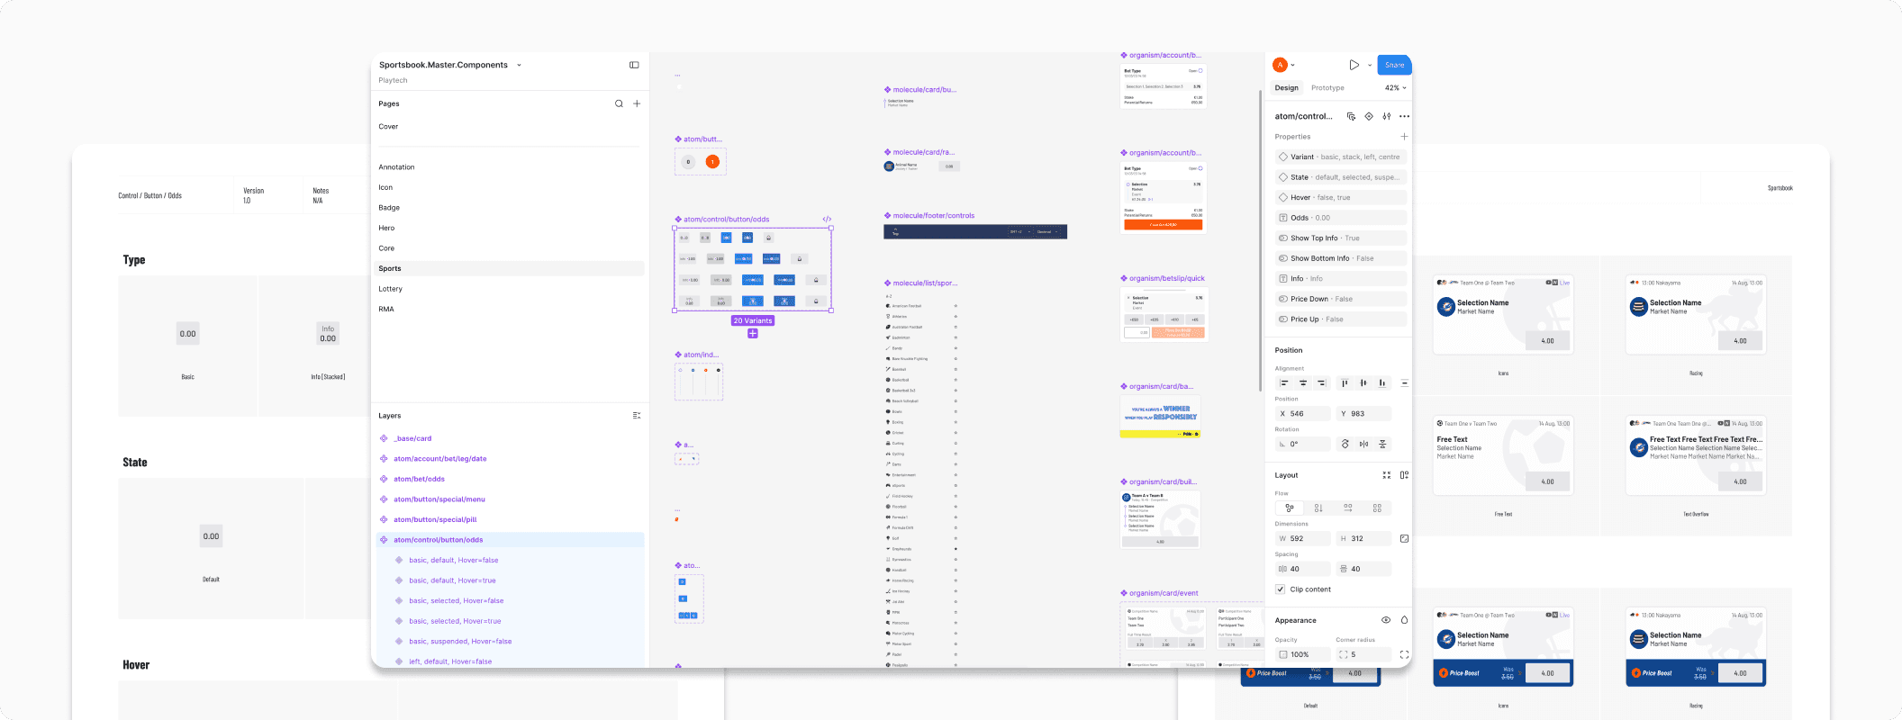1902x720 pixels.
Task: Open the user avatar dropdown arrow
Action: click(x=1293, y=65)
